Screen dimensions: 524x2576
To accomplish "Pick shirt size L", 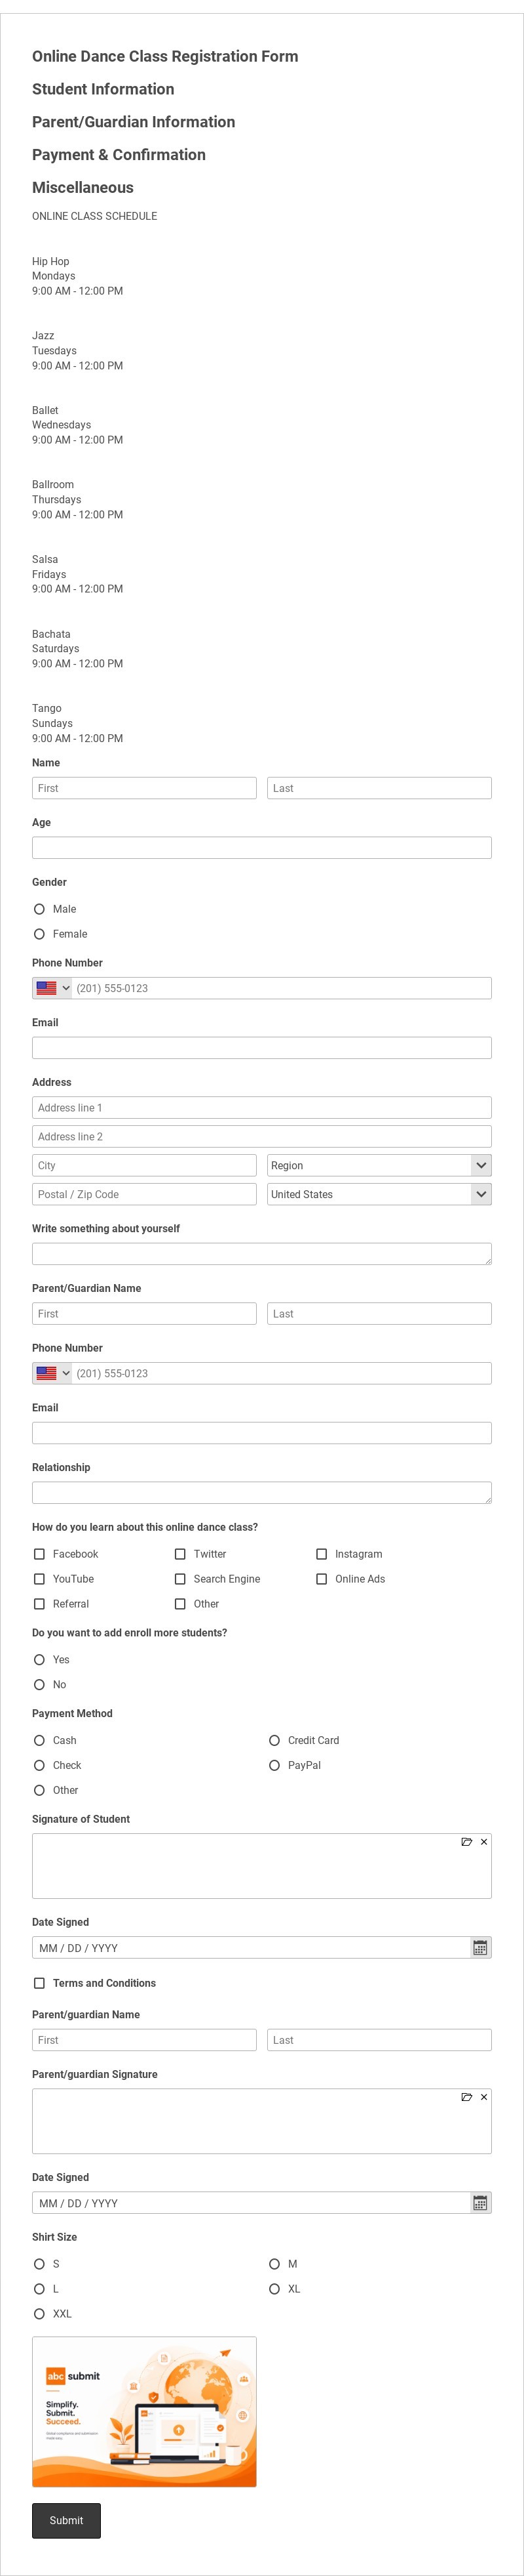I will tap(39, 2288).
